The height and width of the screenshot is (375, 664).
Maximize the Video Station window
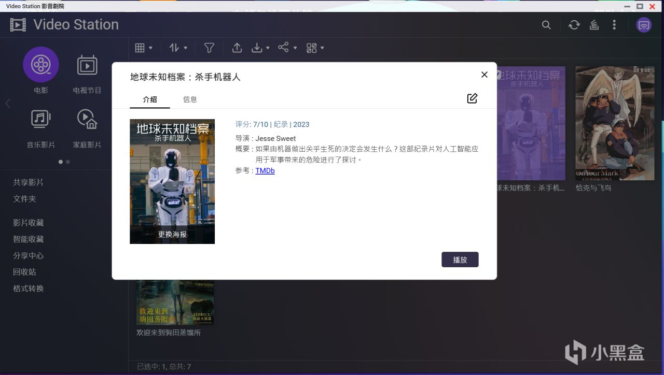click(x=640, y=6)
